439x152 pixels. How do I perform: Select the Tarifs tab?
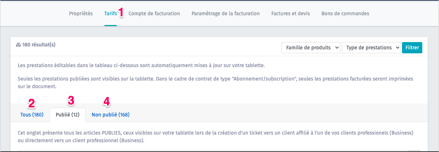tap(110, 13)
